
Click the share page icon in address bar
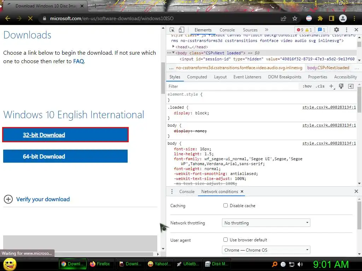[x=284, y=18]
